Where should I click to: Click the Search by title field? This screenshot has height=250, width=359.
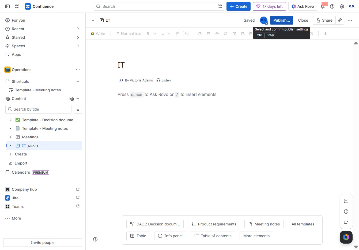(x=38, y=109)
